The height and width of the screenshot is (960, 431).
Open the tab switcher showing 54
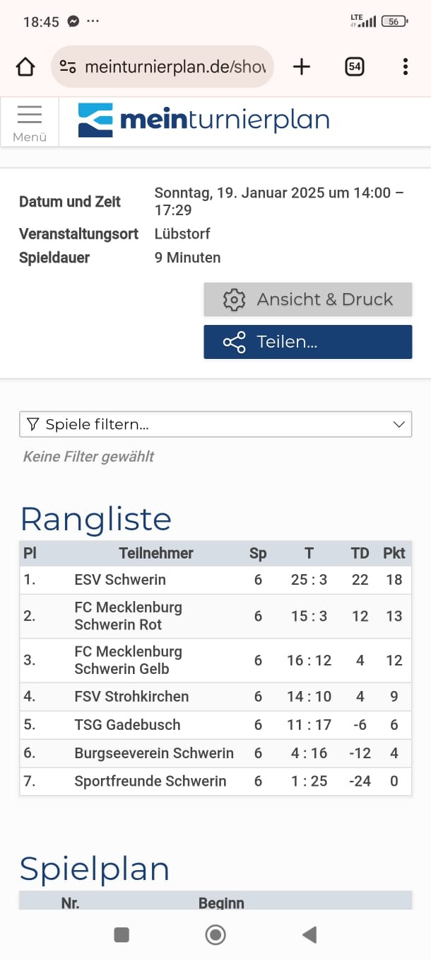coord(355,67)
